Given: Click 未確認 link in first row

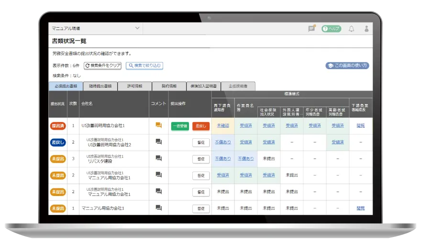Looking at the screenshot, I should point(222,125).
